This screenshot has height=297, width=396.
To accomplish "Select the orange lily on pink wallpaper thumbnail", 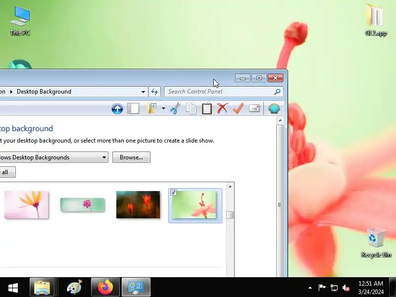I will pyautogui.click(x=26, y=205).
